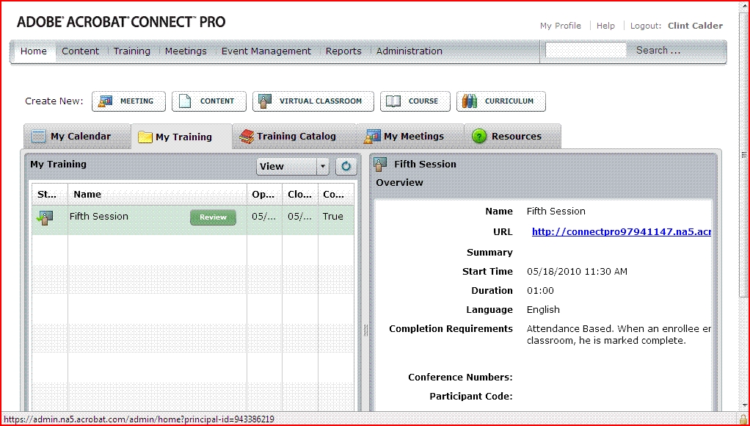Open the Training Catalog tab
Viewport: 750px width, 426px height.
[294, 137]
